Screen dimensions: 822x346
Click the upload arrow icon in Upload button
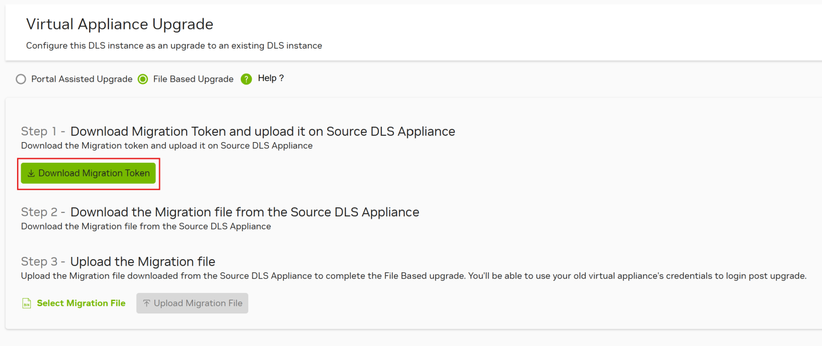pos(147,303)
